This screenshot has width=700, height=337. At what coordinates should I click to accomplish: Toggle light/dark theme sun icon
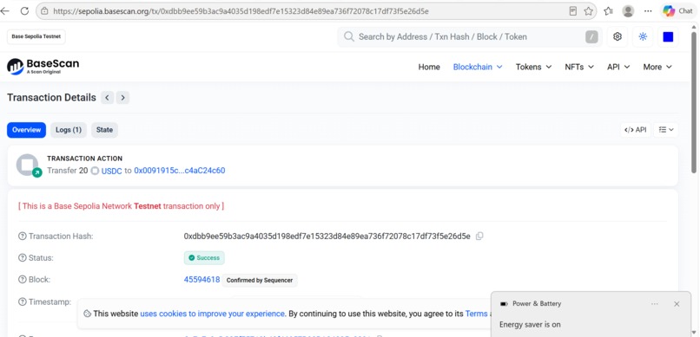(x=643, y=37)
